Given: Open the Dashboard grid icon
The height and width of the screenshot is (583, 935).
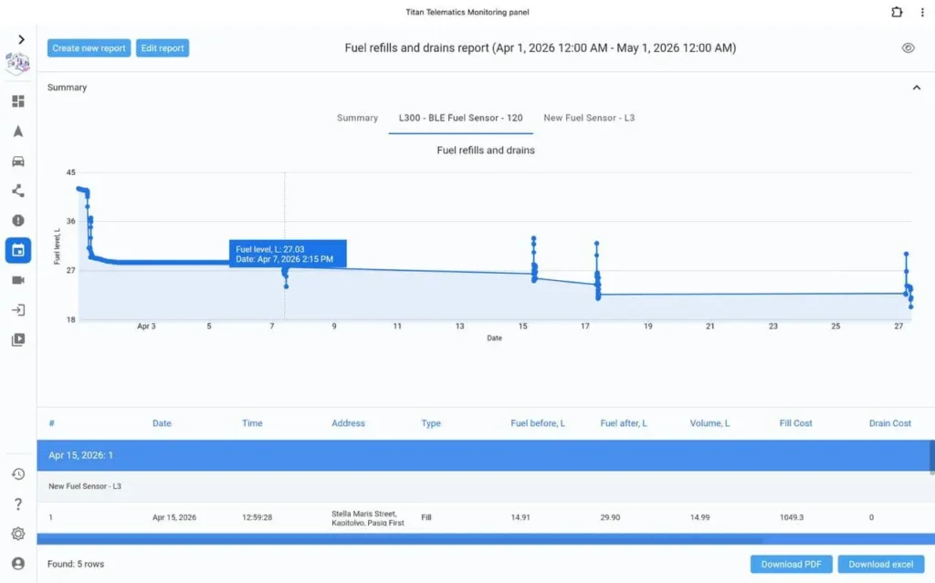Looking at the screenshot, I should (x=18, y=101).
